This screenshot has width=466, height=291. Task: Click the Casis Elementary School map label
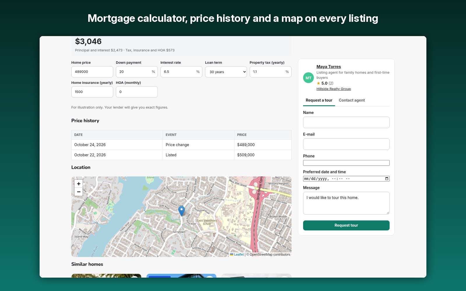[207, 222]
